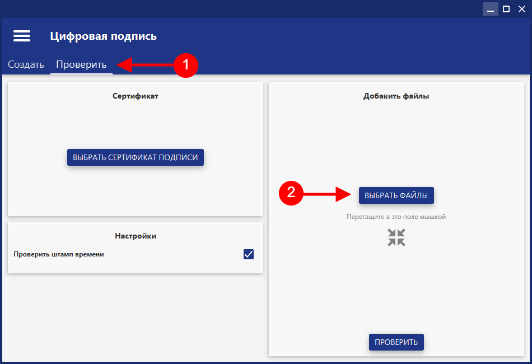Toggle the "Проверить штамп времени" checkbox
Screen dimensions: 532x364
[249, 254]
